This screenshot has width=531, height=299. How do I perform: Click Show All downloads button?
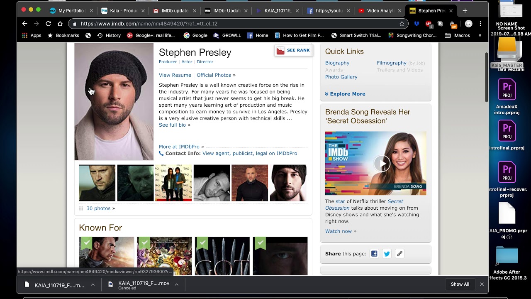460,284
